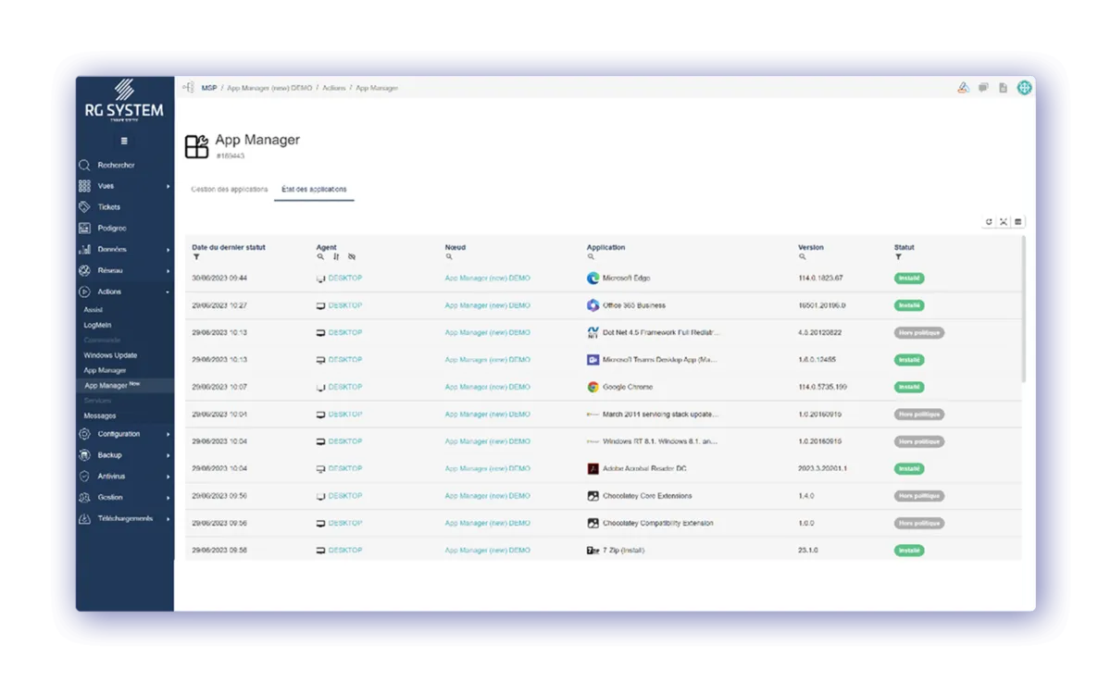Click the Microsoft Edge app icon
1111x694 pixels.
point(593,278)
